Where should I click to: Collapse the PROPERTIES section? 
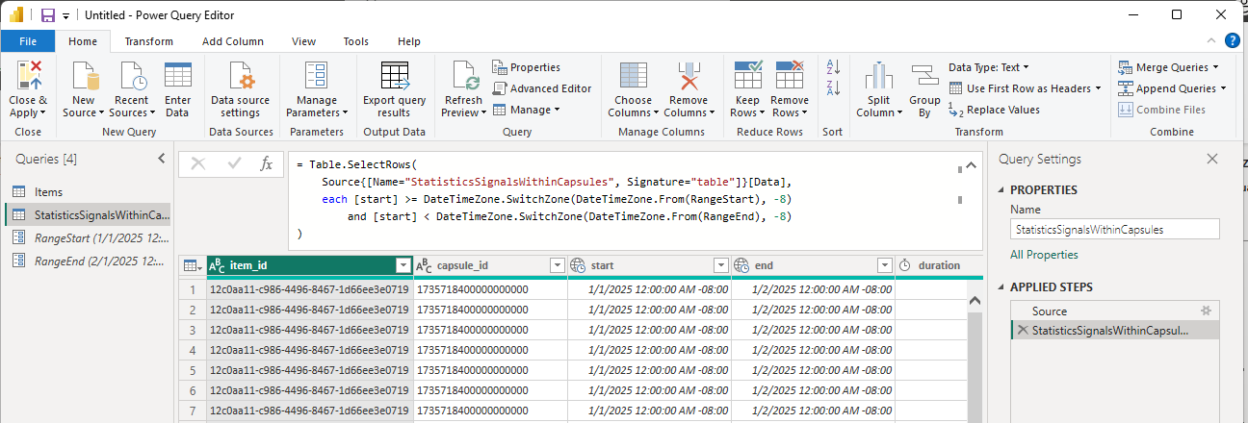pyautogui.click(x=1000, y=190)
